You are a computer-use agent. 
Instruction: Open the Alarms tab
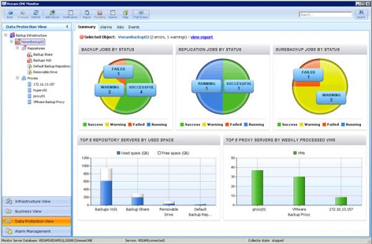point(106,27)
